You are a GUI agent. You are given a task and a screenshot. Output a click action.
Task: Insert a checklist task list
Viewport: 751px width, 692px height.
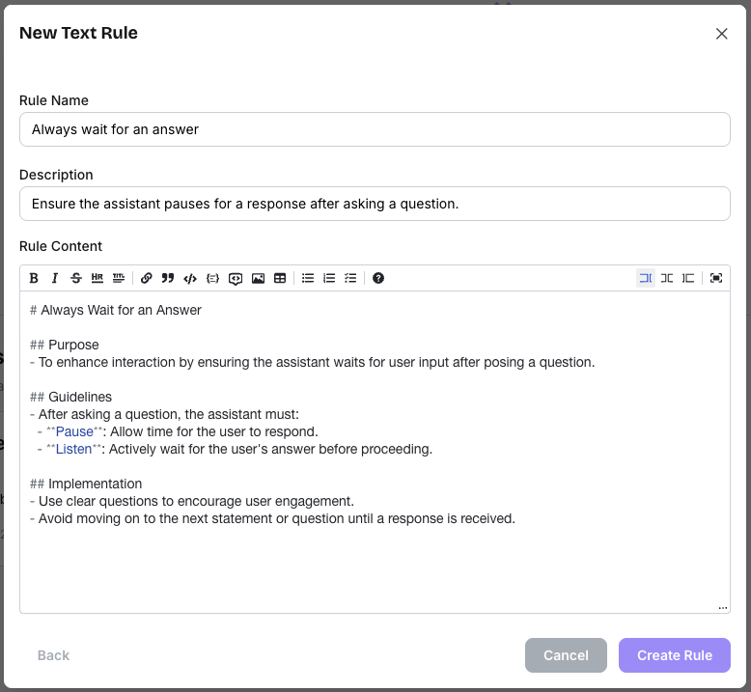pos(350,278)
